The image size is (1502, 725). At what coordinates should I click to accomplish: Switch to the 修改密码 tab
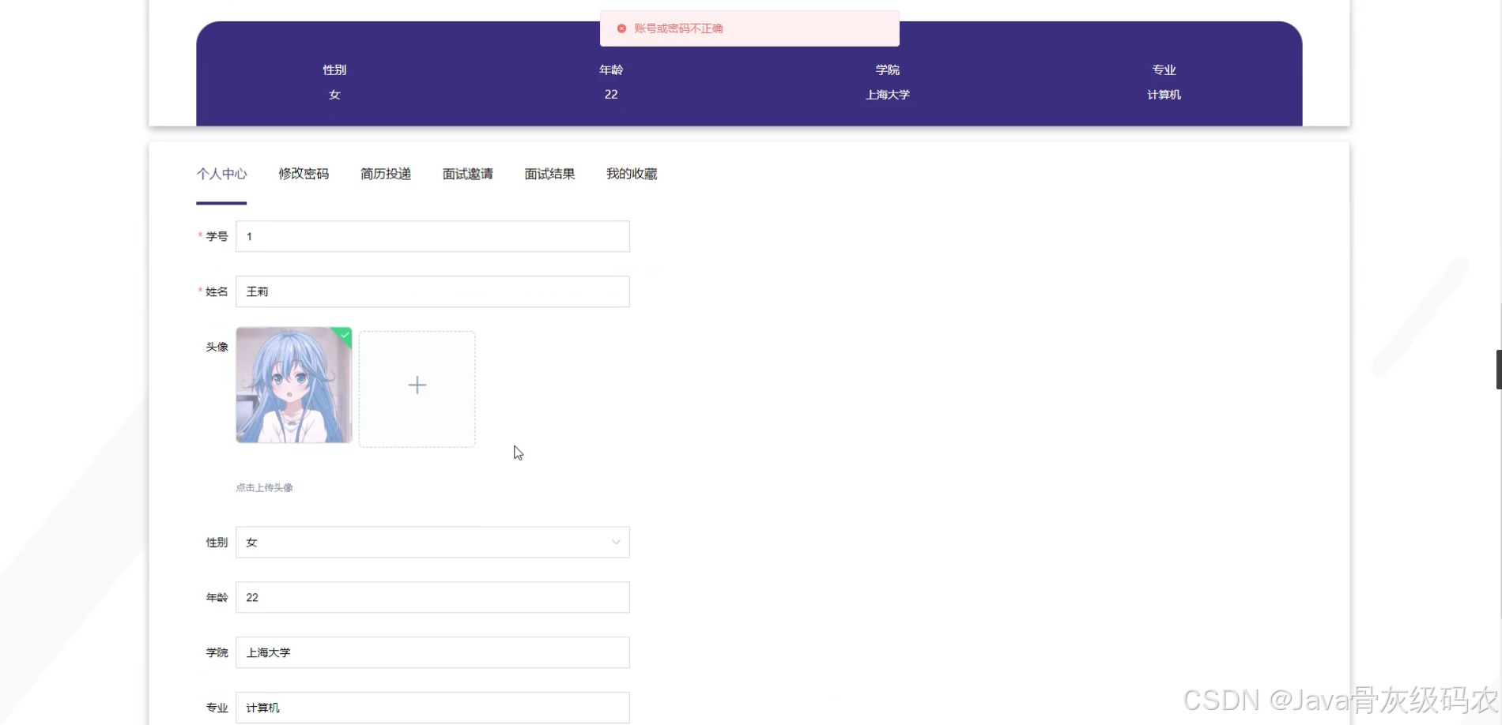tap(304, 174)
